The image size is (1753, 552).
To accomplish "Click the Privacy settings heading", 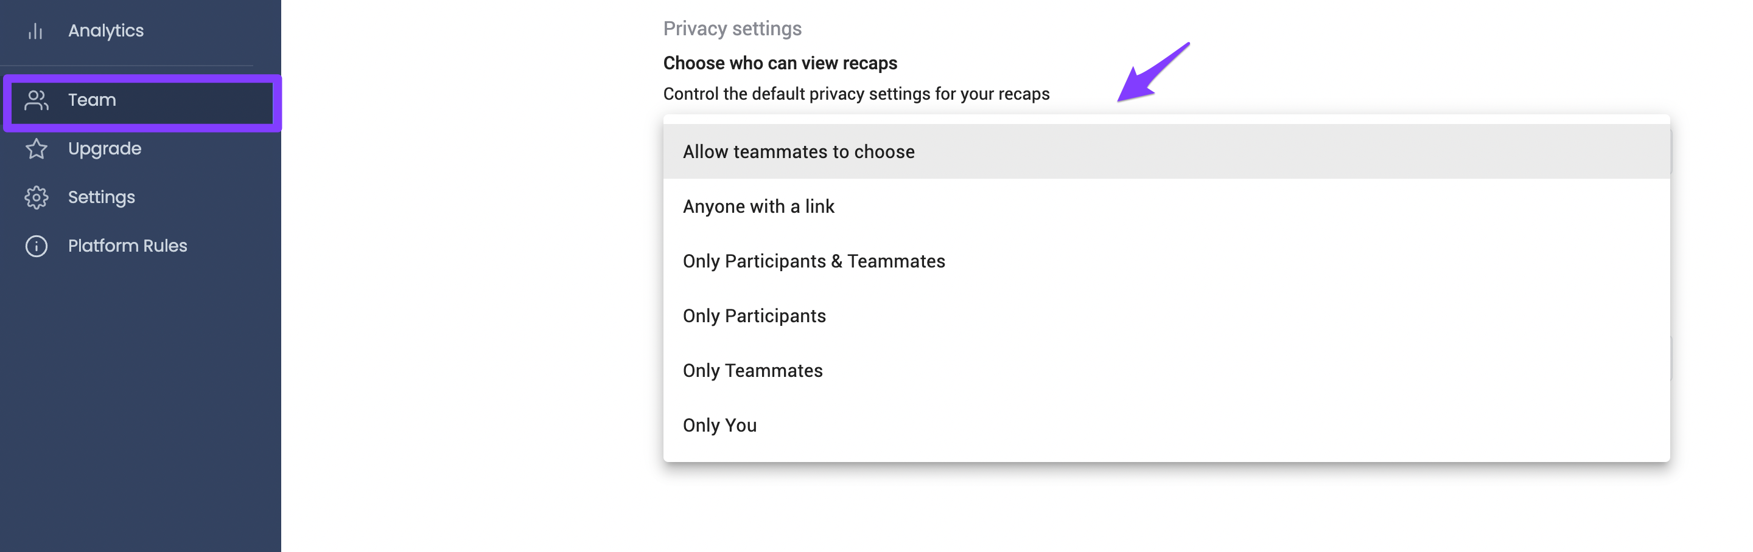I will point(732,29).
